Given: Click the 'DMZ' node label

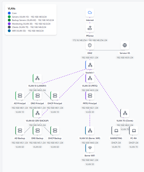Looking at the screenshot, I should (x=90, y=53).
